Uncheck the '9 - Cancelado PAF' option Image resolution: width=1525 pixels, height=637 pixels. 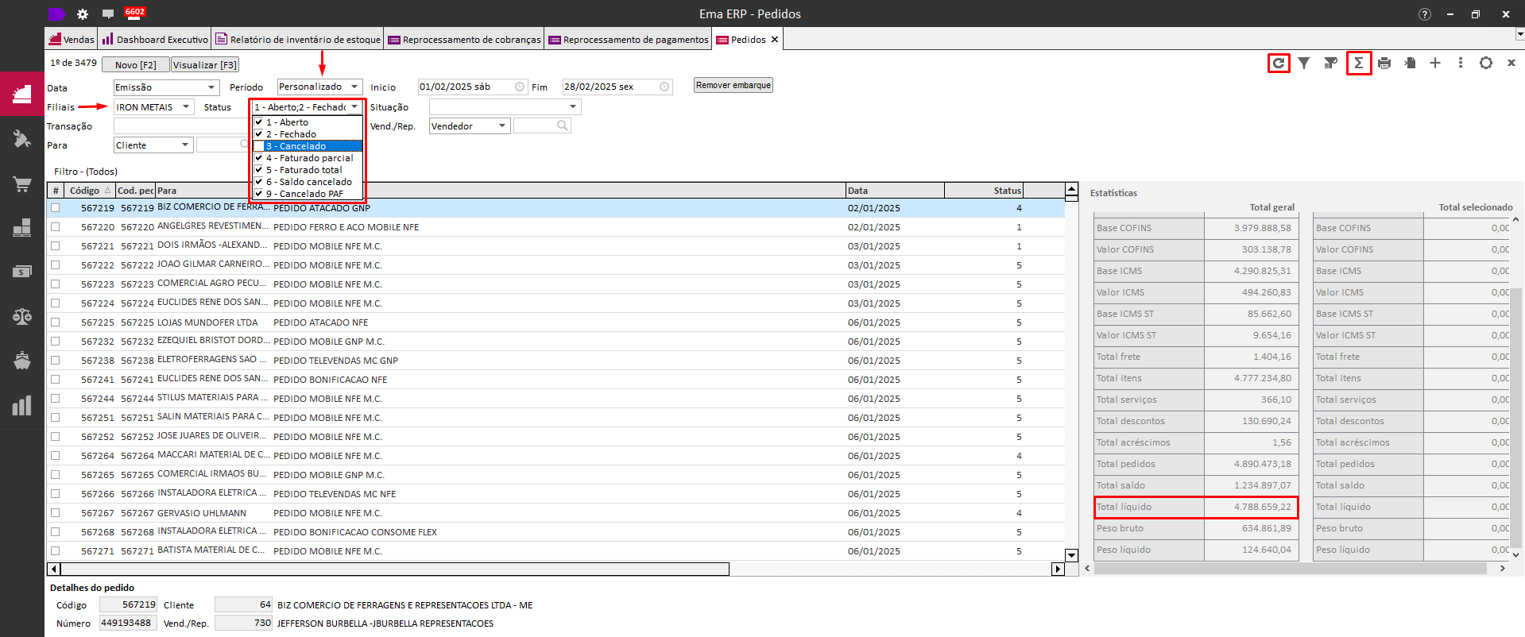coord(259,194)
